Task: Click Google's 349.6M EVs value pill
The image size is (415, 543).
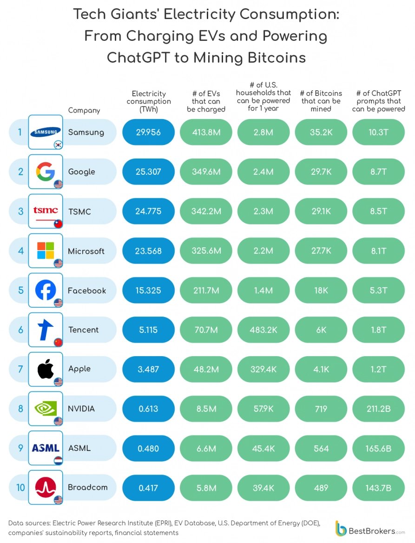Action: pos(206,172)
